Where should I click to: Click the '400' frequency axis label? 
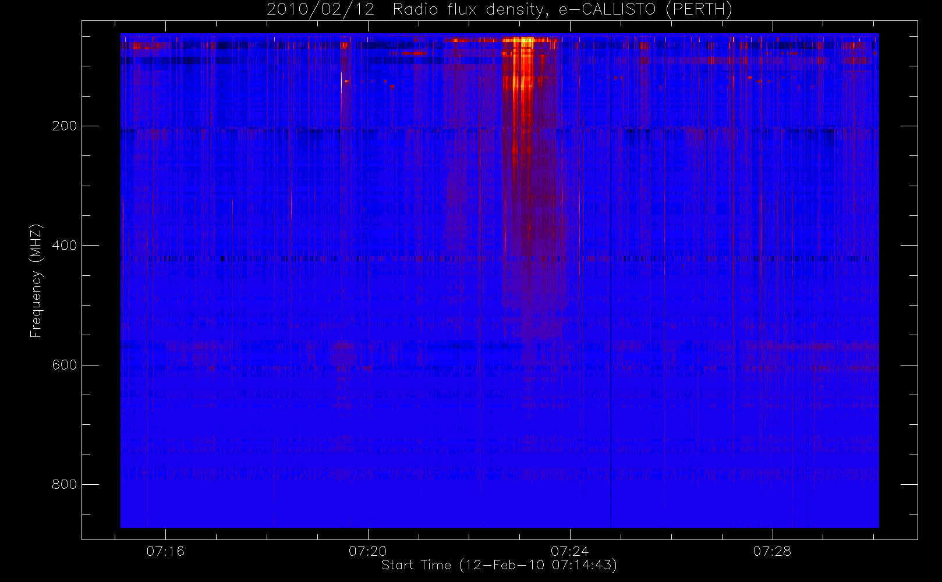coord(65,245)
